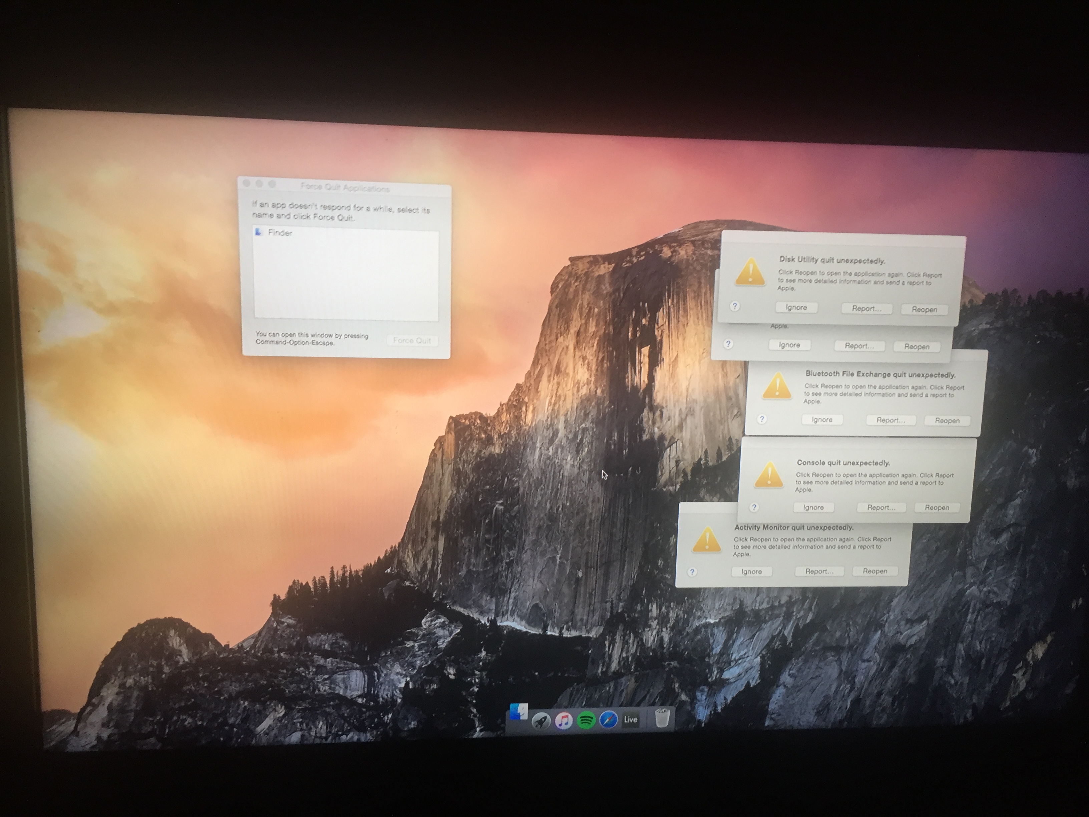
Task: Report the Console crash
Action: (881, 507)
